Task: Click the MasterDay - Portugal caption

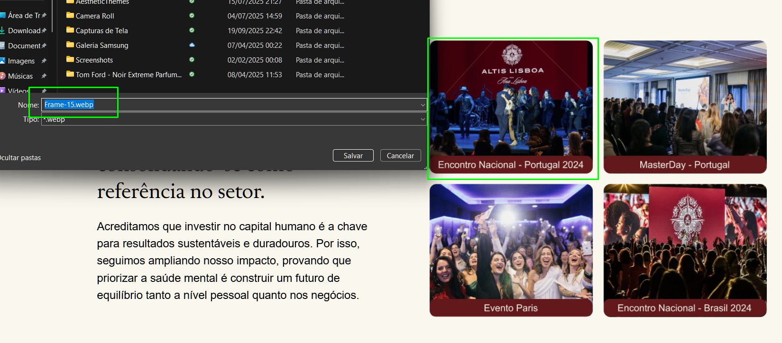Action: tap(685, 165)
